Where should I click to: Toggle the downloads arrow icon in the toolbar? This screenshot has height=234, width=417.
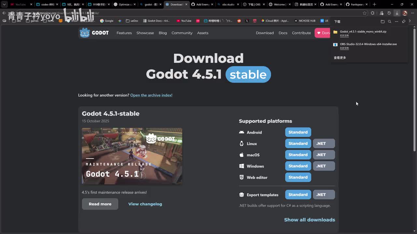click(x=397, y=13)
